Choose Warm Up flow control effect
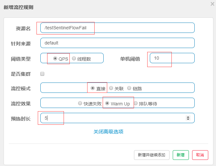This screenshot has width=216, height=166. tap(107, 103)
